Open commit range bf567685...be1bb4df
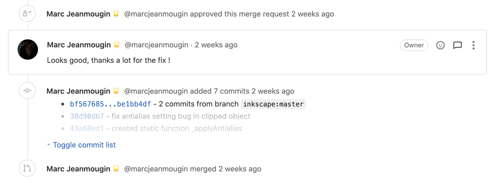Screen dimensions: 496x181 [111, 104]
